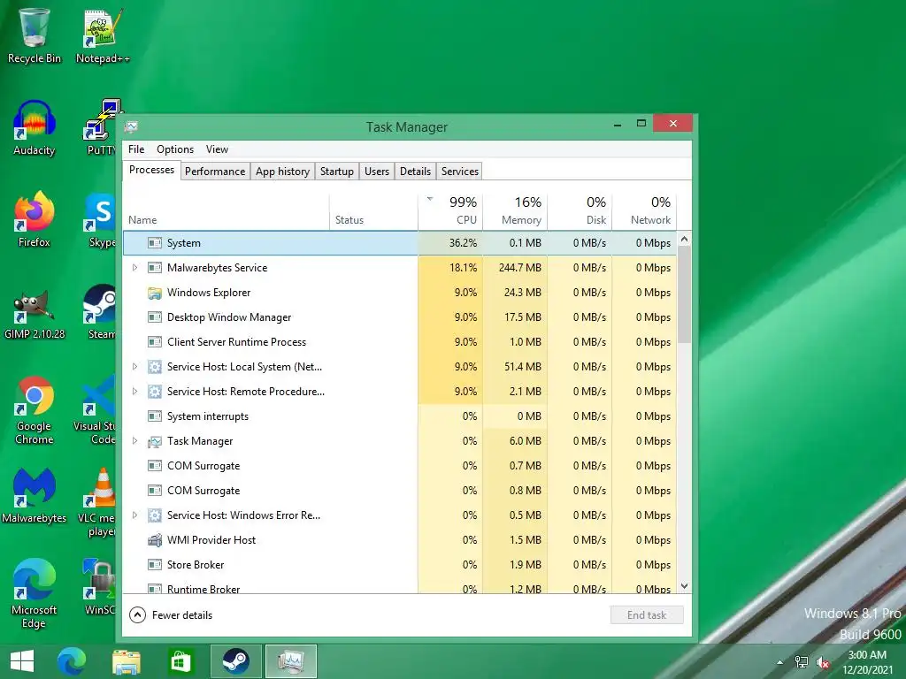Sort processes by the Network column

pyautogui.click(x=644, y=211)
